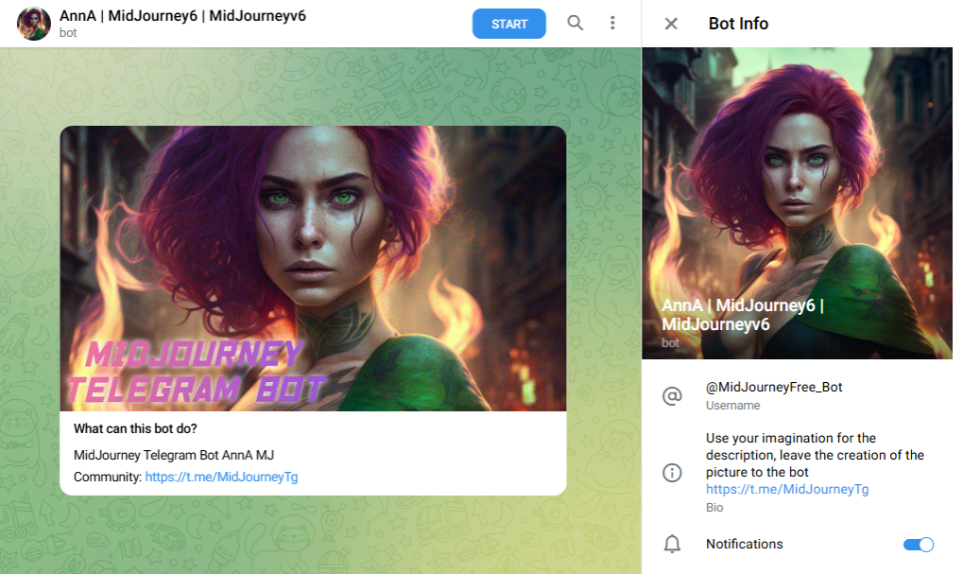Viewport: 963px width, 574px height.
Task: Click the 'Bio' label in Bot Info
Action: (714, 508)
